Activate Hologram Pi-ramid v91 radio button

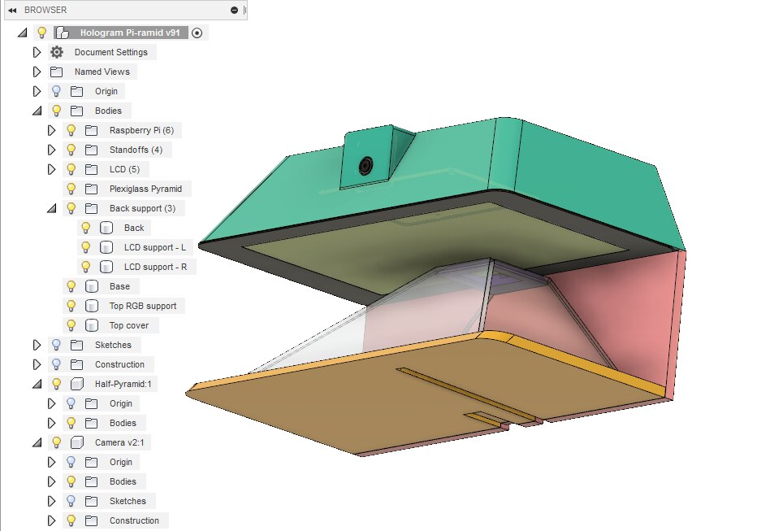coord(197,33)
